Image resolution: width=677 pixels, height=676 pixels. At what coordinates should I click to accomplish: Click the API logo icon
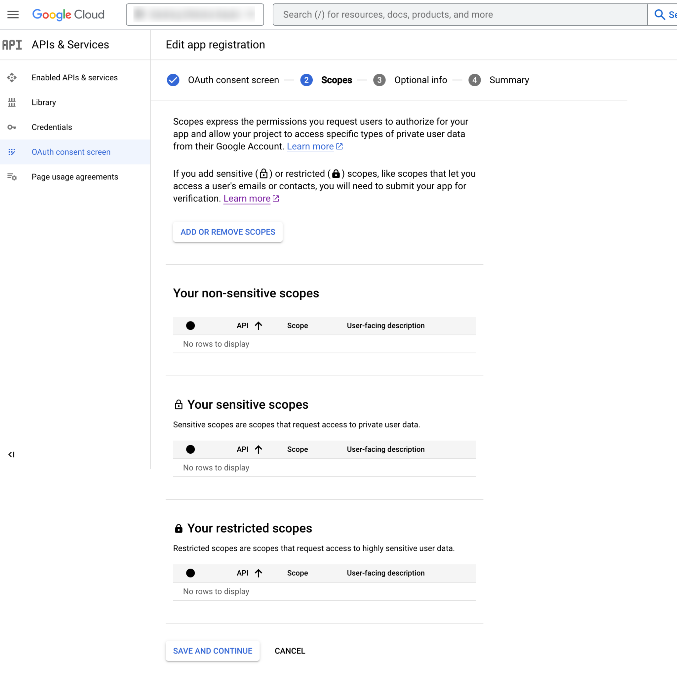[x=12, y=45]
